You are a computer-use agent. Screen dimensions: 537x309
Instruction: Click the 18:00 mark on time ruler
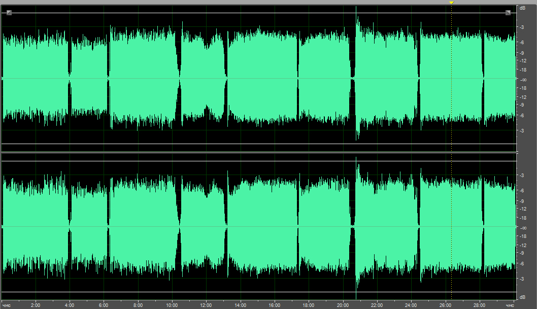pos(309,305)
